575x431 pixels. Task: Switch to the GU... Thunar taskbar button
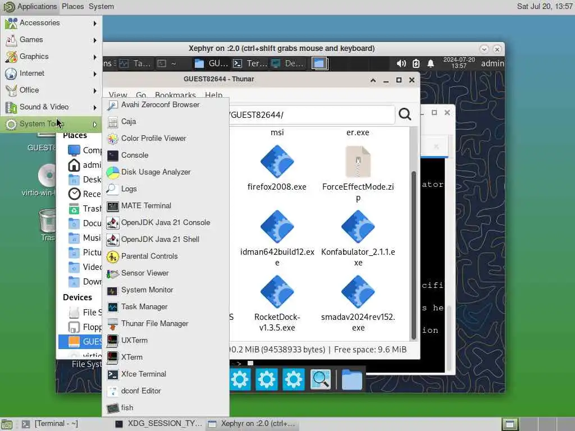(211, 63)
